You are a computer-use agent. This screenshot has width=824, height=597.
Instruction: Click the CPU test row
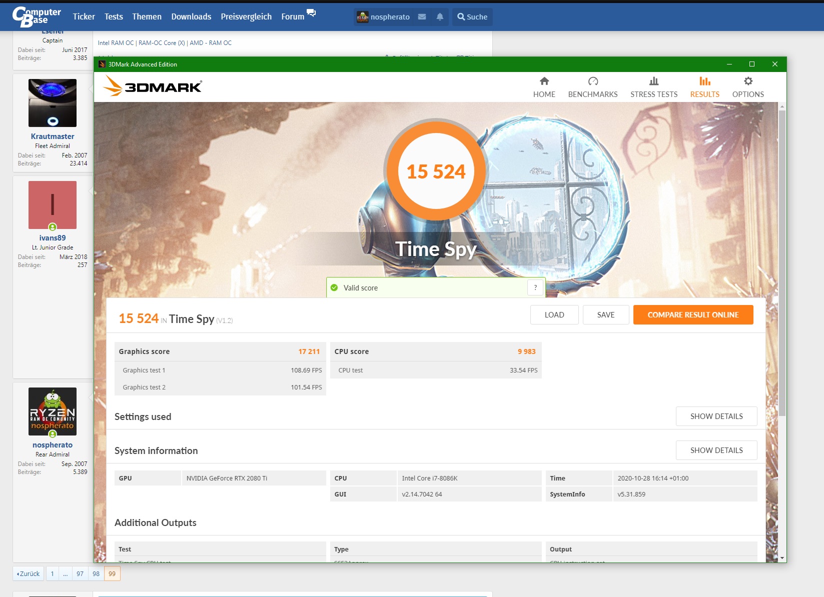(x=436, y=370)
